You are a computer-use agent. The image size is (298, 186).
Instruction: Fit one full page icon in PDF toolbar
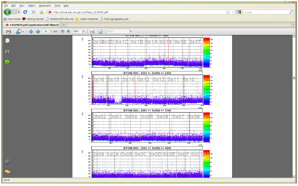coord(100,31)
